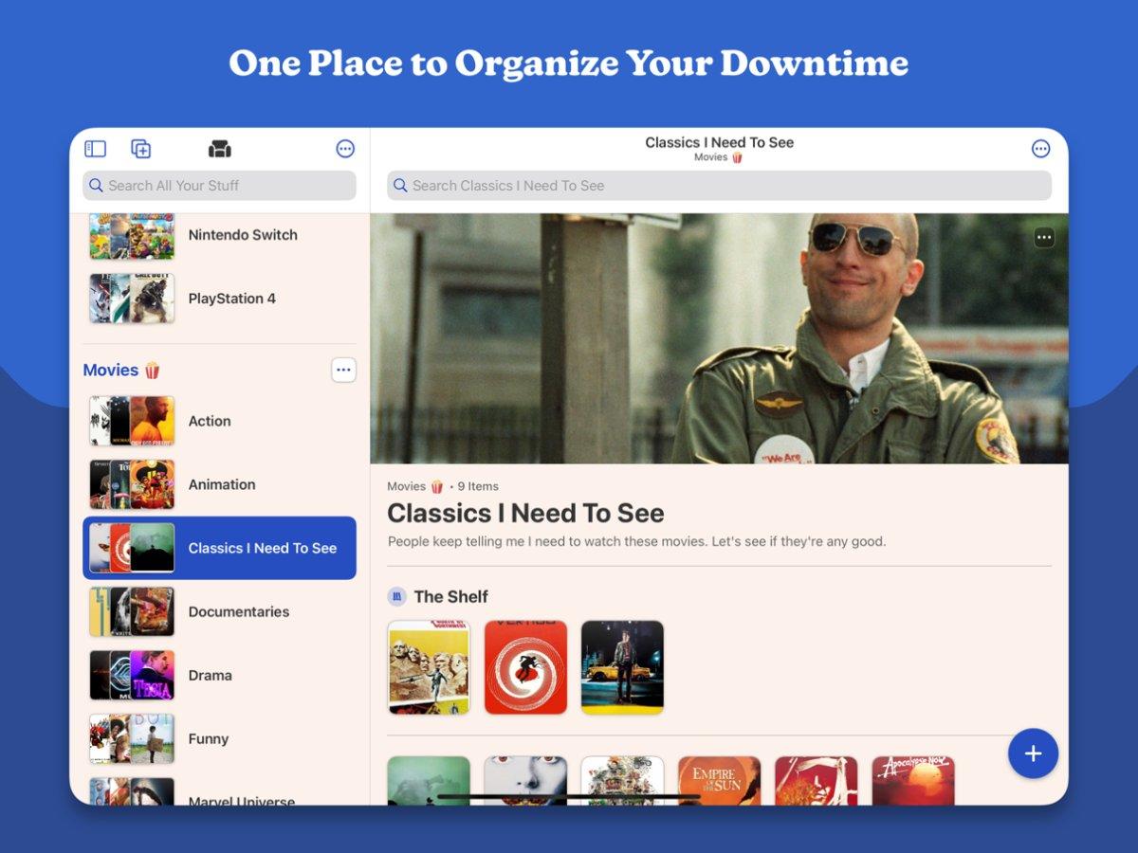Open the Drama list

coord(219,675)
